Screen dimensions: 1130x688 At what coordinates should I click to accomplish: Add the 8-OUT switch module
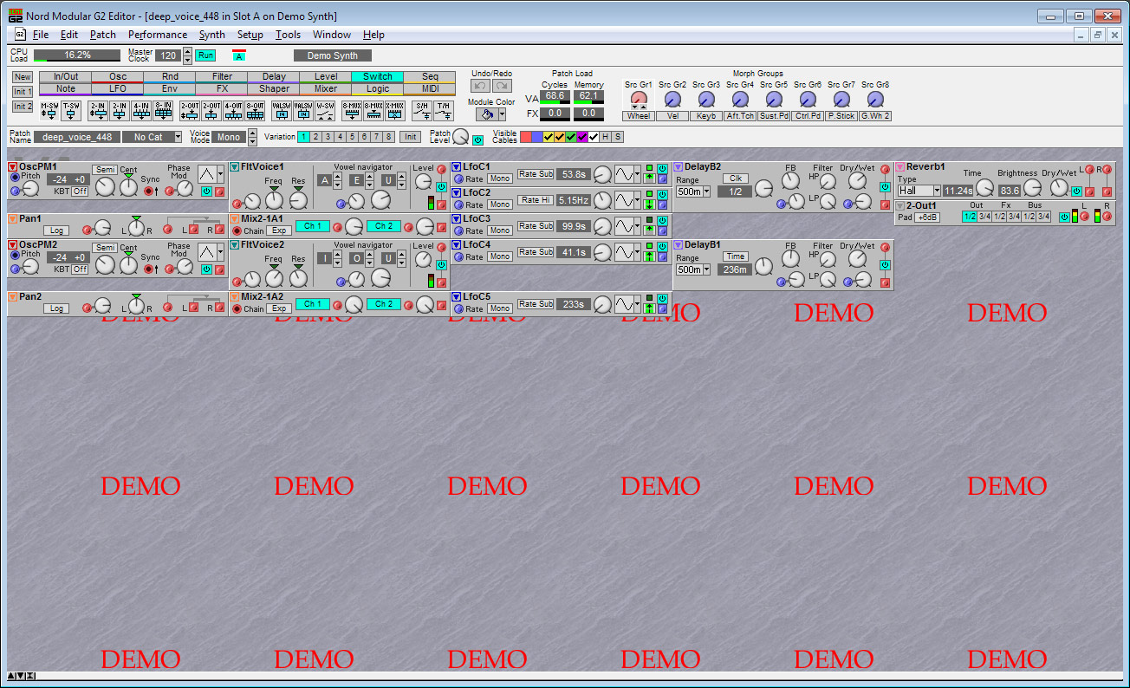(x=256, y=110)
